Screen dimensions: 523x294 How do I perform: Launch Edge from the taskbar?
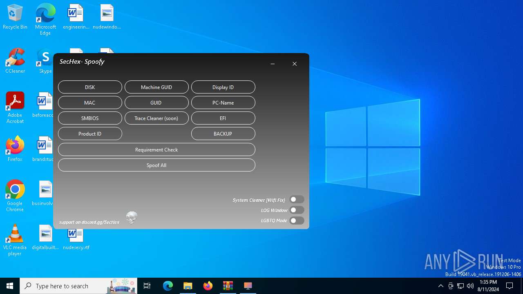click(168, 286)
